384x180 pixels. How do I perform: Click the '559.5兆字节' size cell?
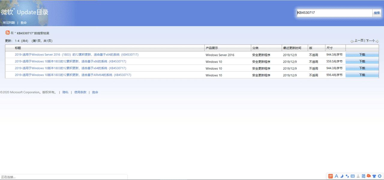click(x=334, y=61)
